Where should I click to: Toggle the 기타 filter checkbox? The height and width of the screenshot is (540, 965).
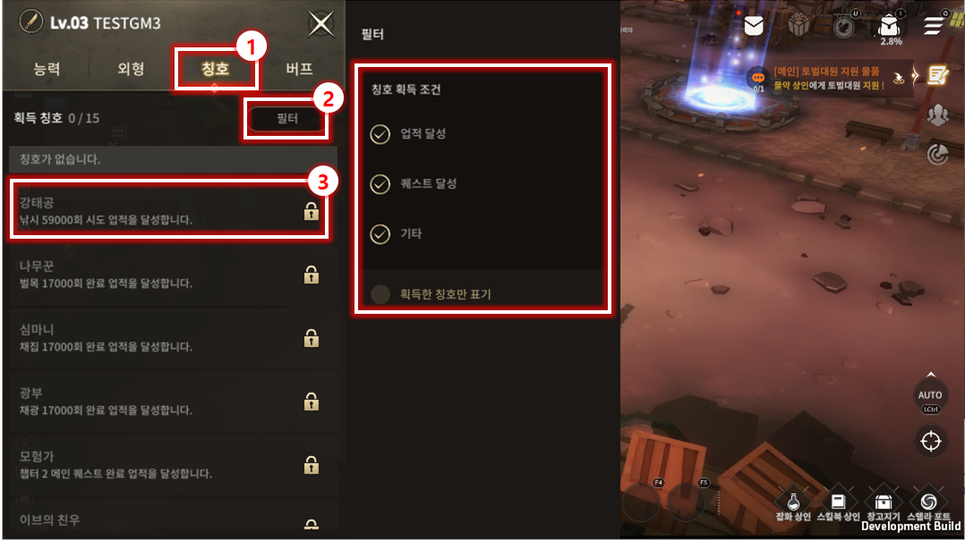[x=380, y=233]
